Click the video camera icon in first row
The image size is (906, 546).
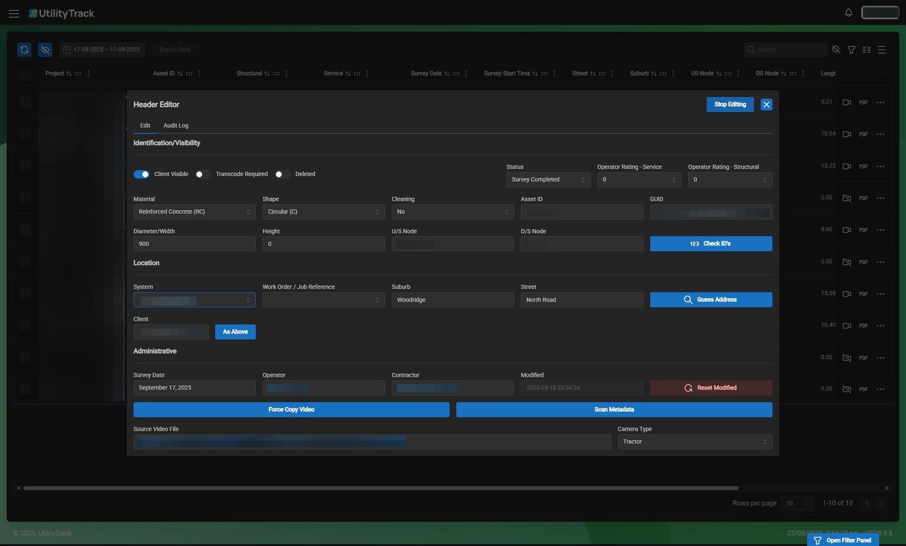point(847,102)
